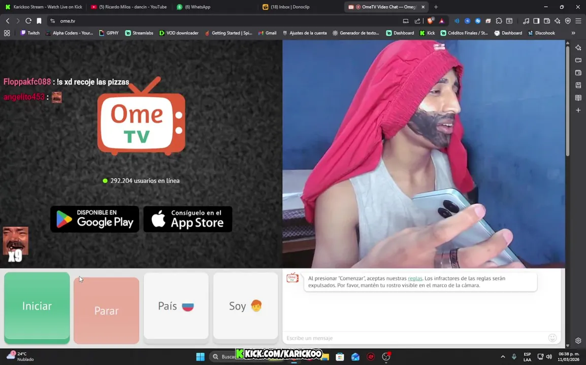Open the VOD downloader bookmark

(x=179, y=33)
